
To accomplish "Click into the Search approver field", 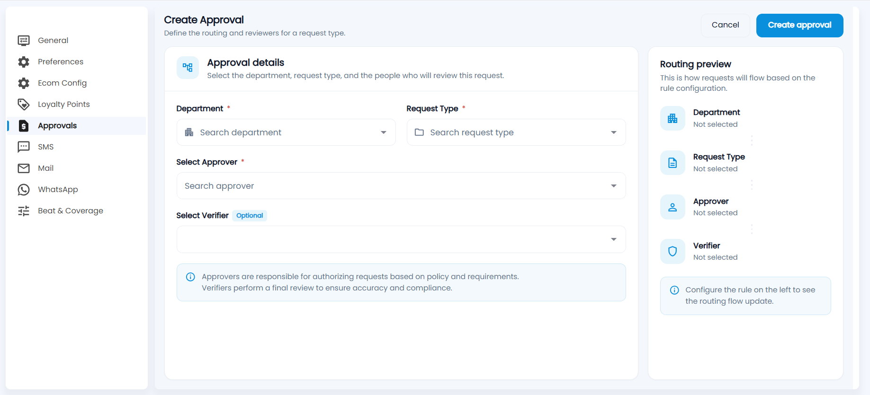I will 401,186.
